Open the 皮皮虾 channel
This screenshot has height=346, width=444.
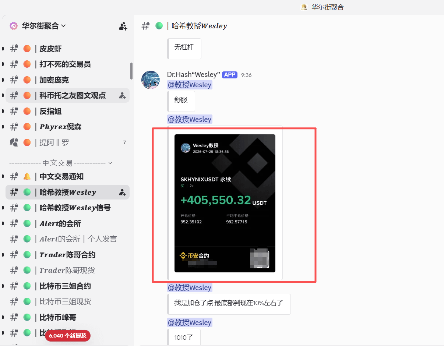point(67,49)
